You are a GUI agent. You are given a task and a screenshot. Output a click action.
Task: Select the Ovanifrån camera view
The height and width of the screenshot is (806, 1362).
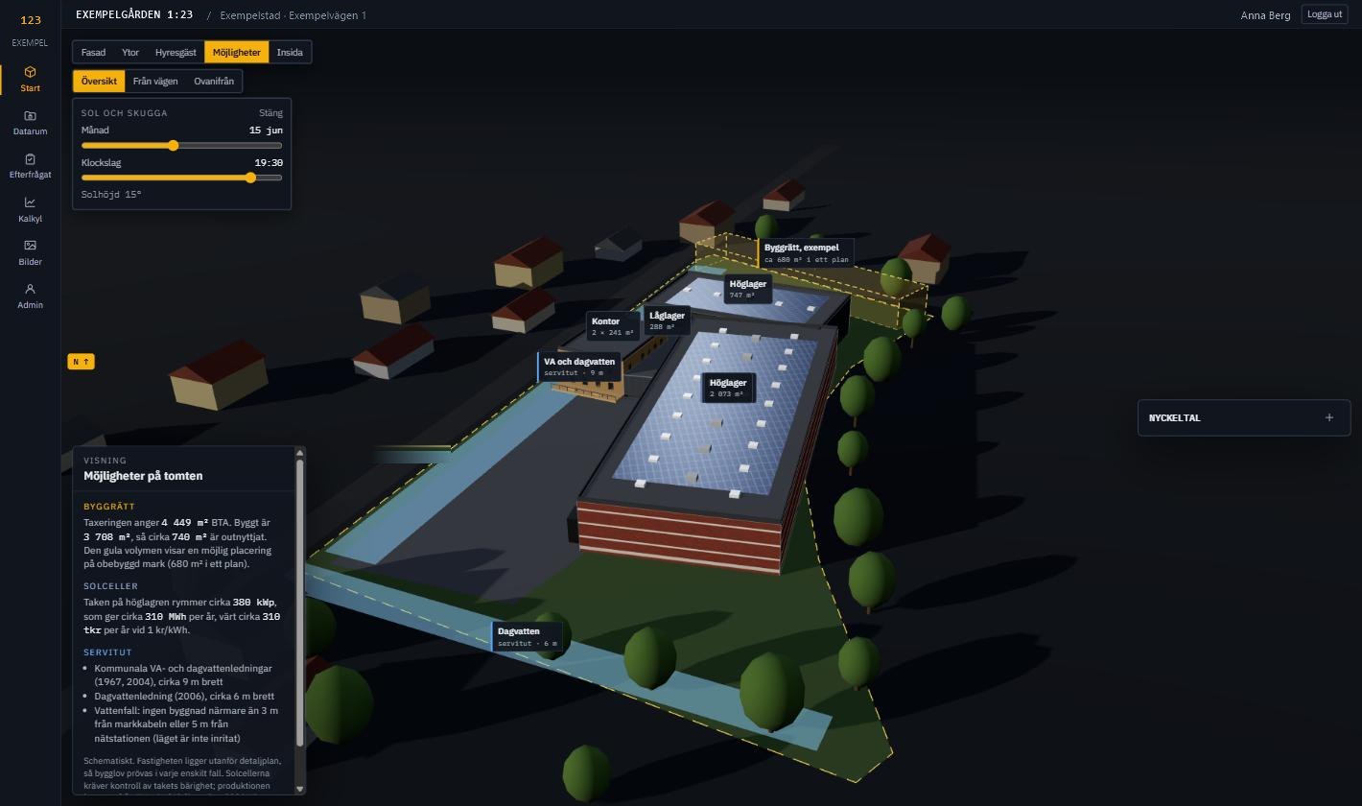[x=214, y=81]
